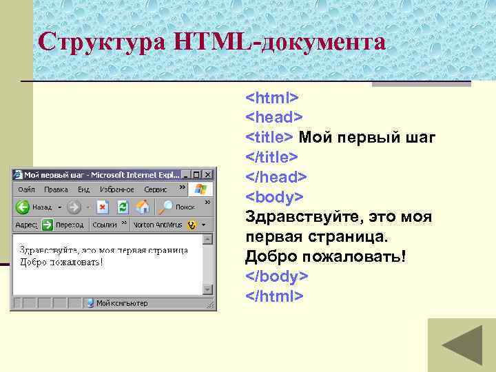
Task: Open the Файл menu
Action: pos(26,189)
